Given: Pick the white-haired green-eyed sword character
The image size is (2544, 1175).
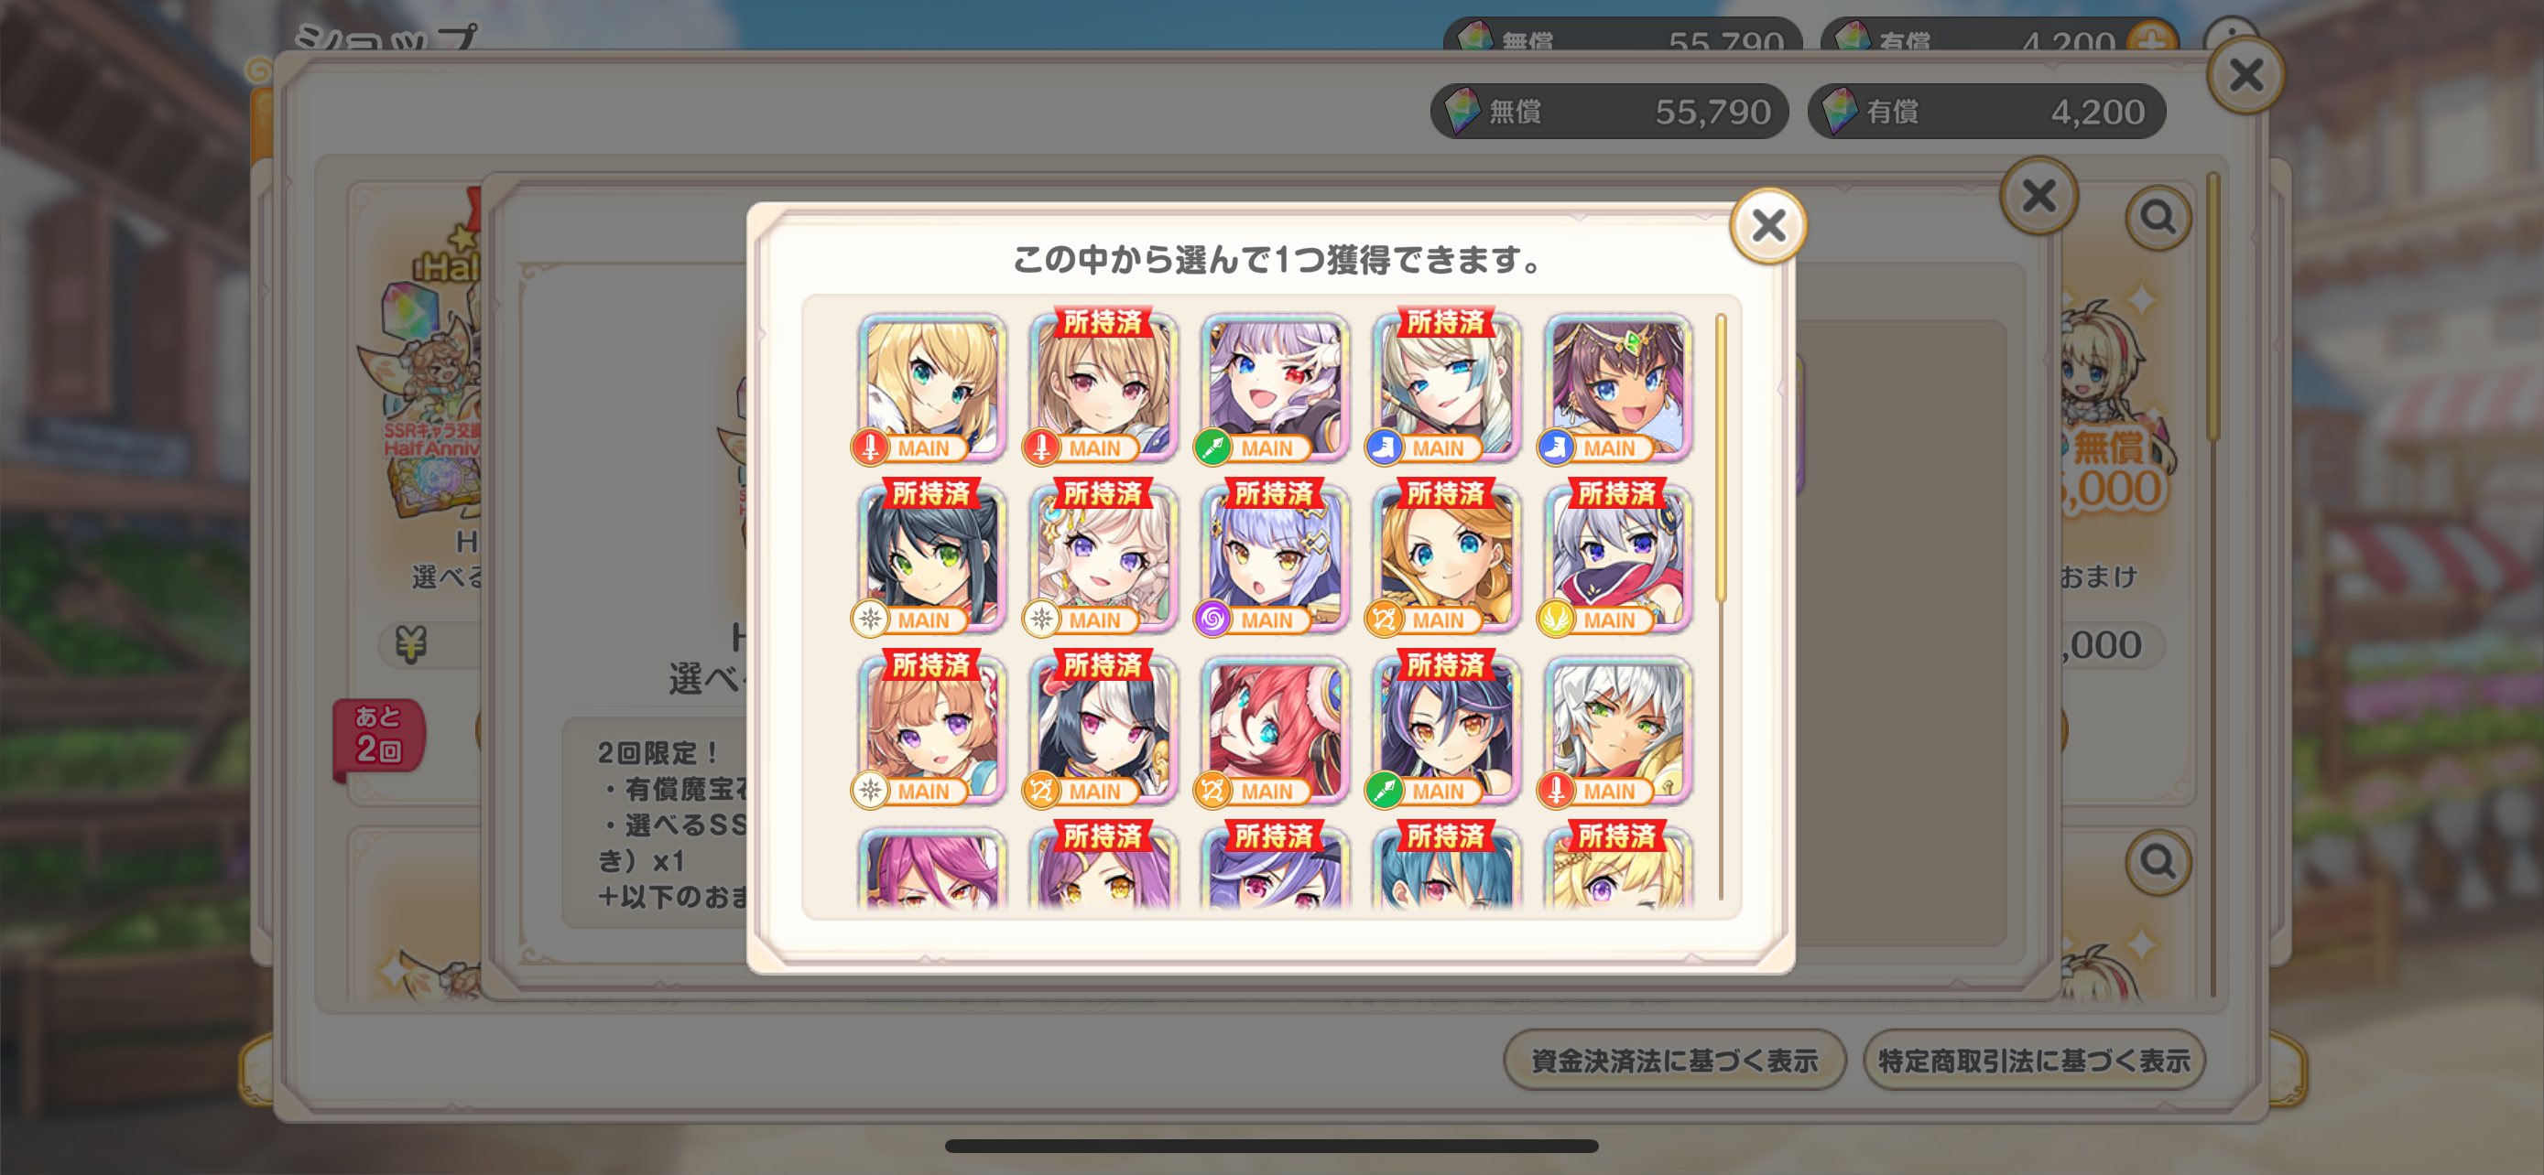Looking at the screenshot, I should pyautogui.click(x=1616, y=731).
